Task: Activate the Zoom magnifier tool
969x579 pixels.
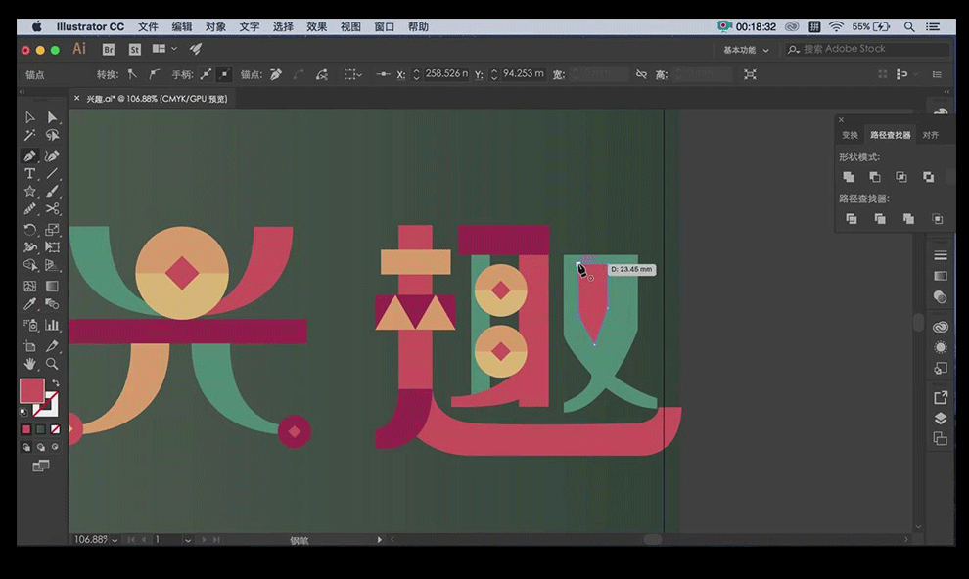Action: 52,363
